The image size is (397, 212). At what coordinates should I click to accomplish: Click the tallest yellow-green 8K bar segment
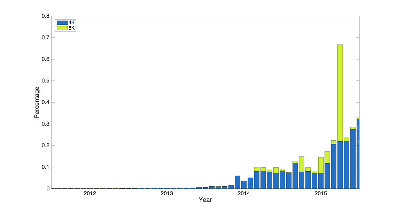[x=340, y=93]
